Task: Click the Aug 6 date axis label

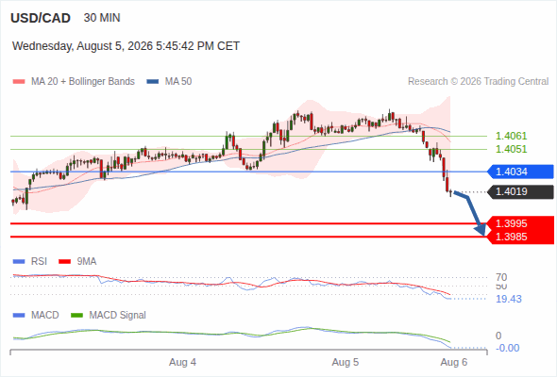Action: click(454, 363)
